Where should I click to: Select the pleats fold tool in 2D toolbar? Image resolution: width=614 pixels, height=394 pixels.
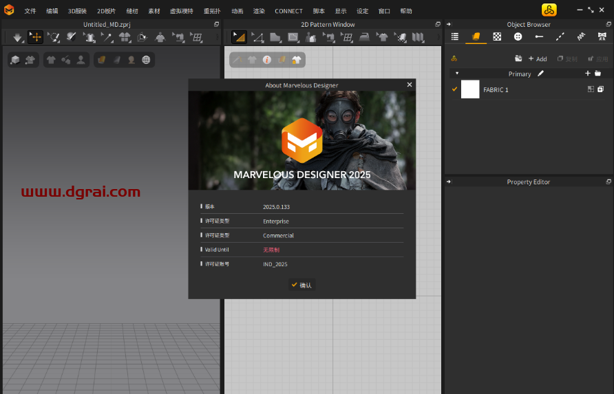click(x=418, y=37)
